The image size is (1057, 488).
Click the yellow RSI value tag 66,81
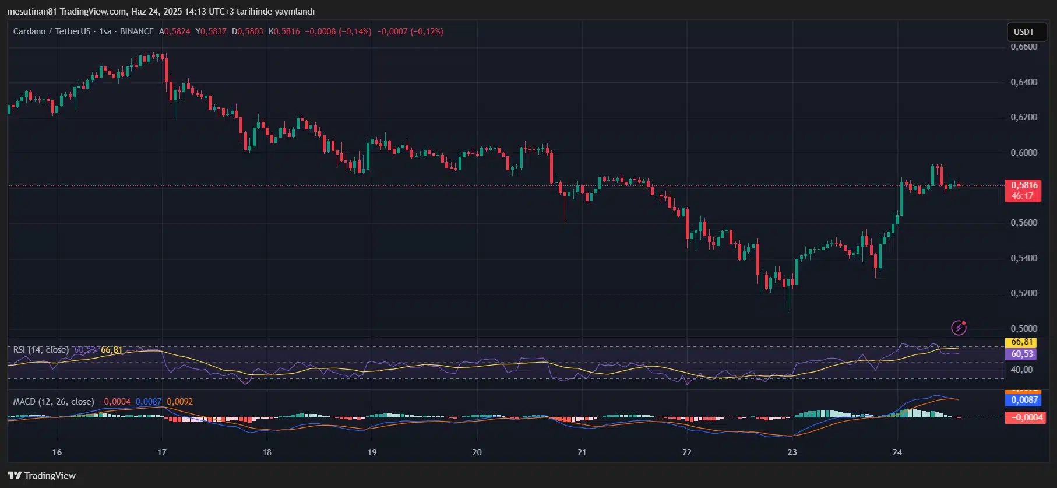[1021, 342]
